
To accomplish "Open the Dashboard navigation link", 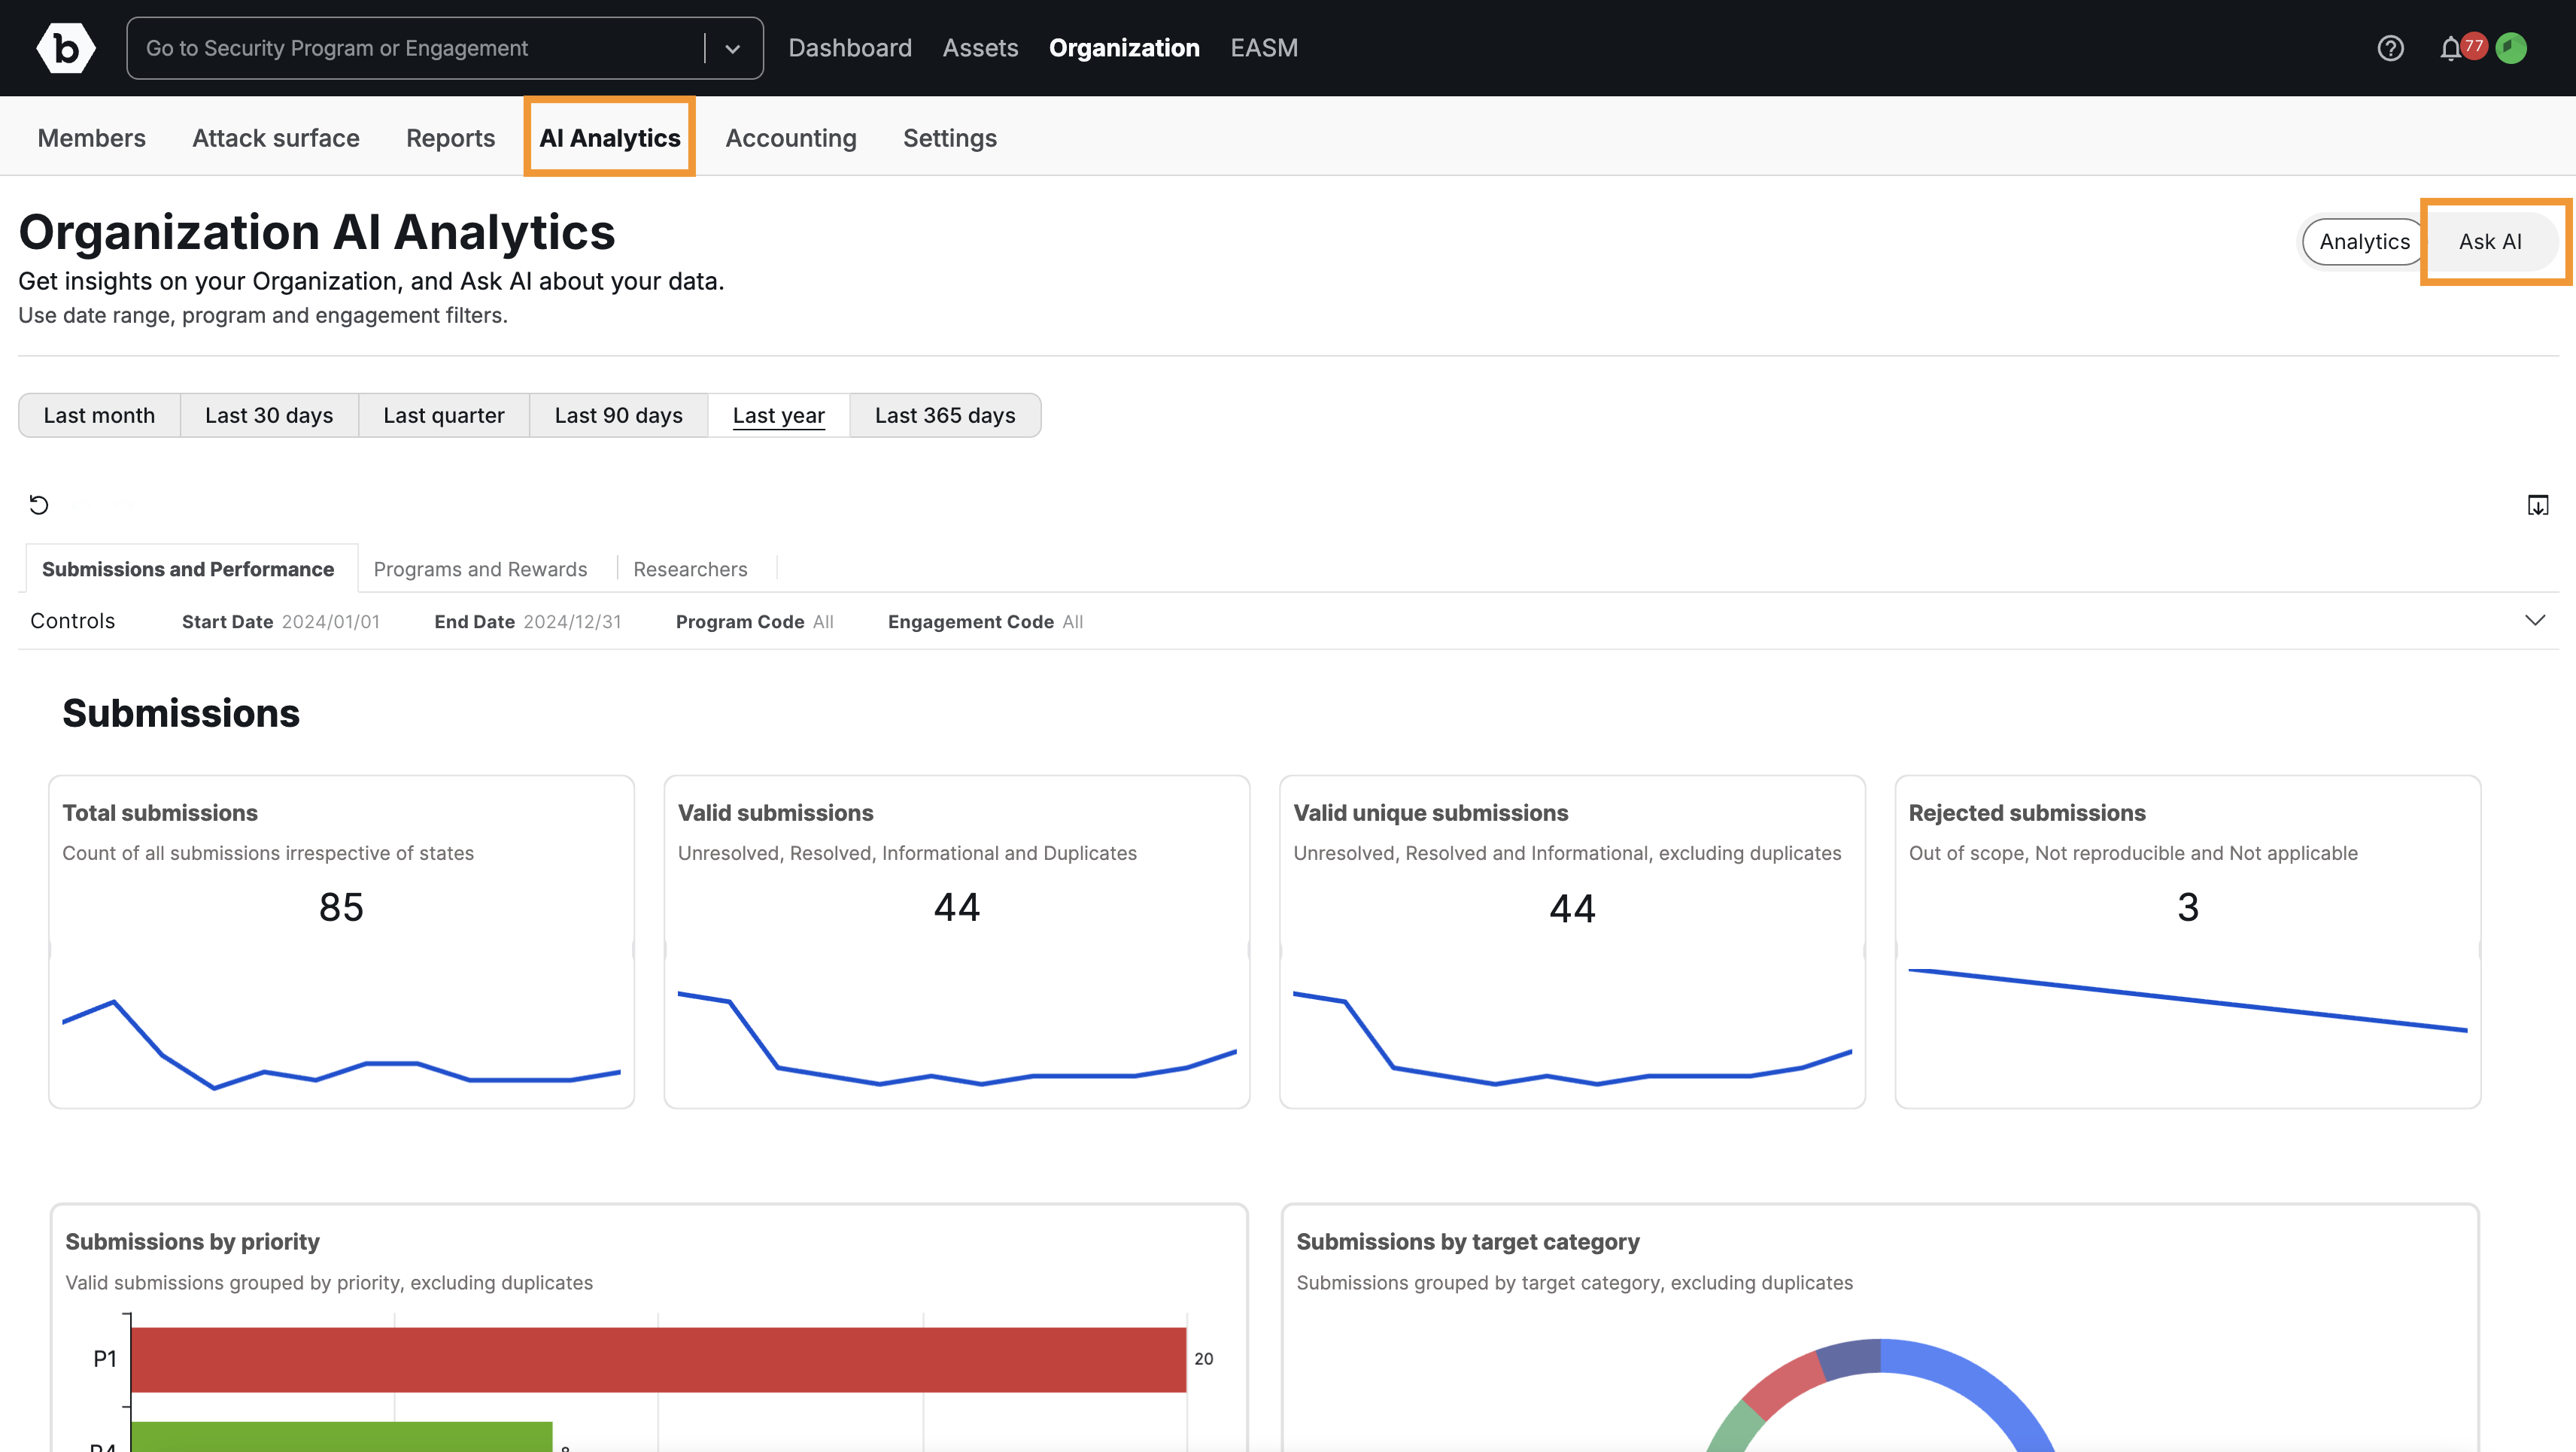I will click(x=849, y=47).
